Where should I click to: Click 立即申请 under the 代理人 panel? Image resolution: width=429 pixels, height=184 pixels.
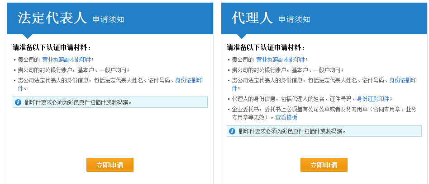[324, 165]
